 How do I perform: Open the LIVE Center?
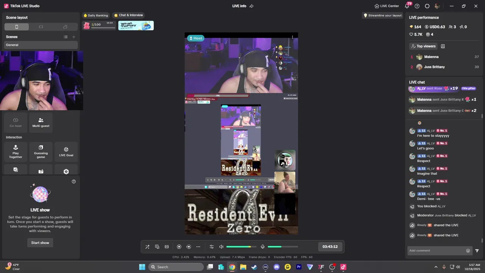click(x=386, y=6)
